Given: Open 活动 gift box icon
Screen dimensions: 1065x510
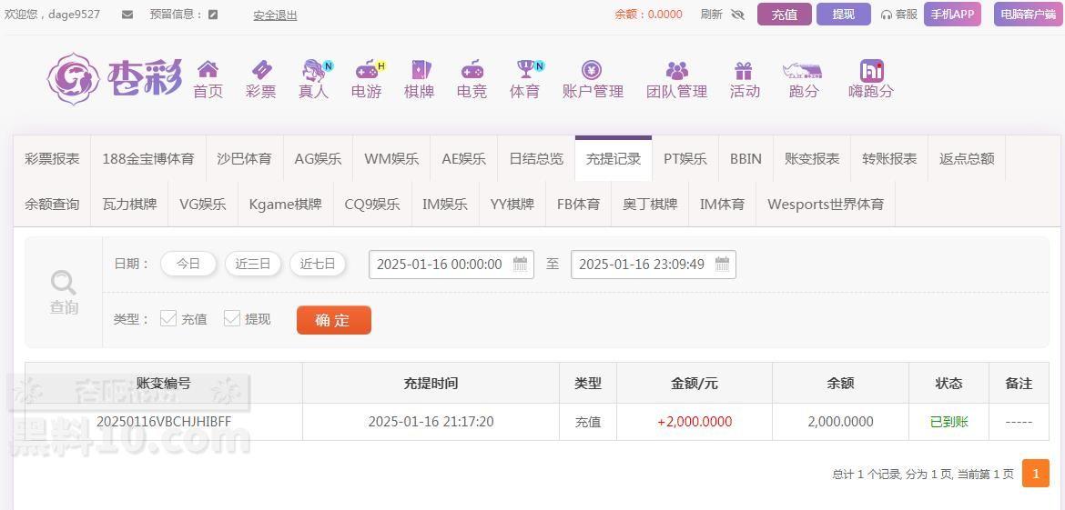Looking at the screenshot, I should coord(744,70).
